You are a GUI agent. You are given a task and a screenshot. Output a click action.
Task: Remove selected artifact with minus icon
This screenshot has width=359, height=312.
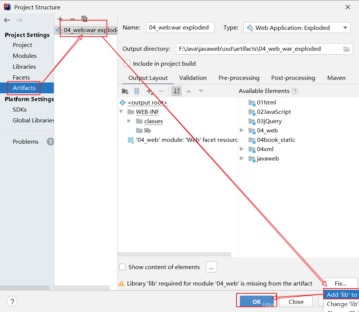[x=72, y=19]
